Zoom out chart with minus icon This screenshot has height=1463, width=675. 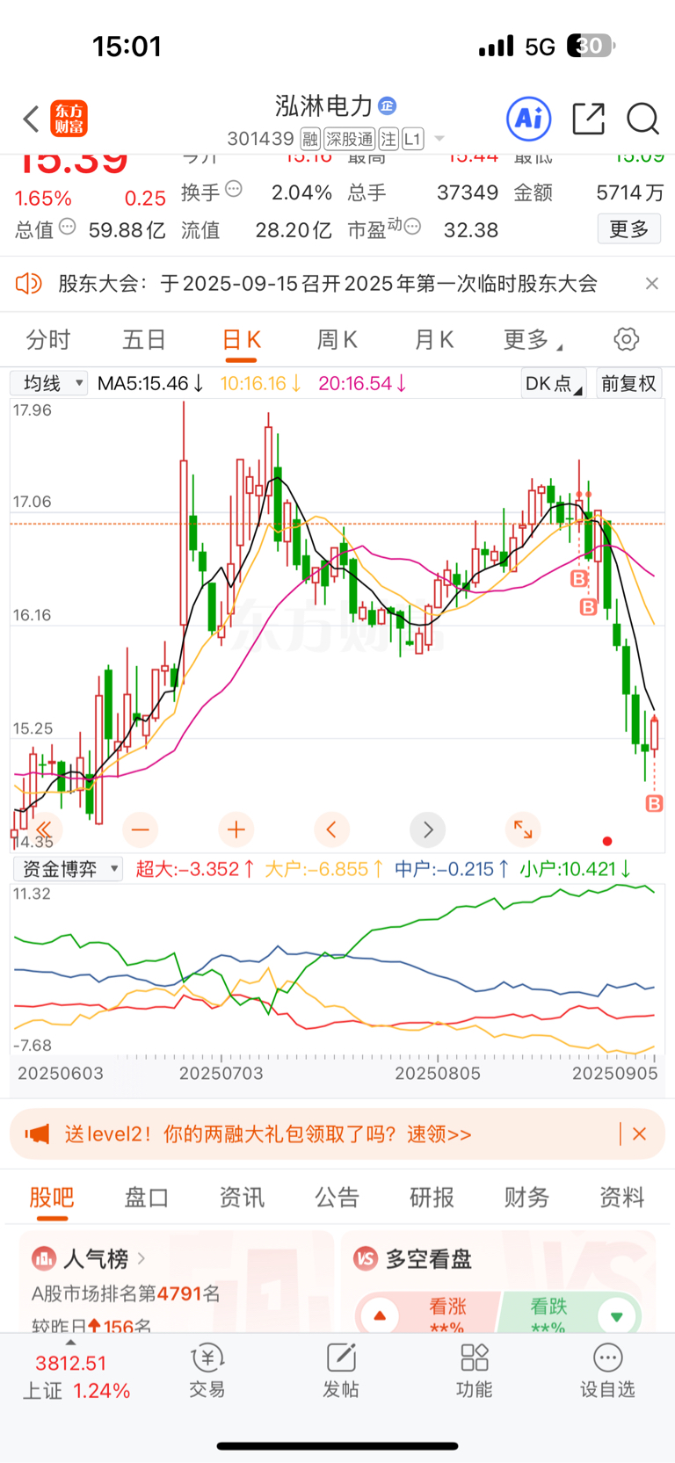click(141, 829)
